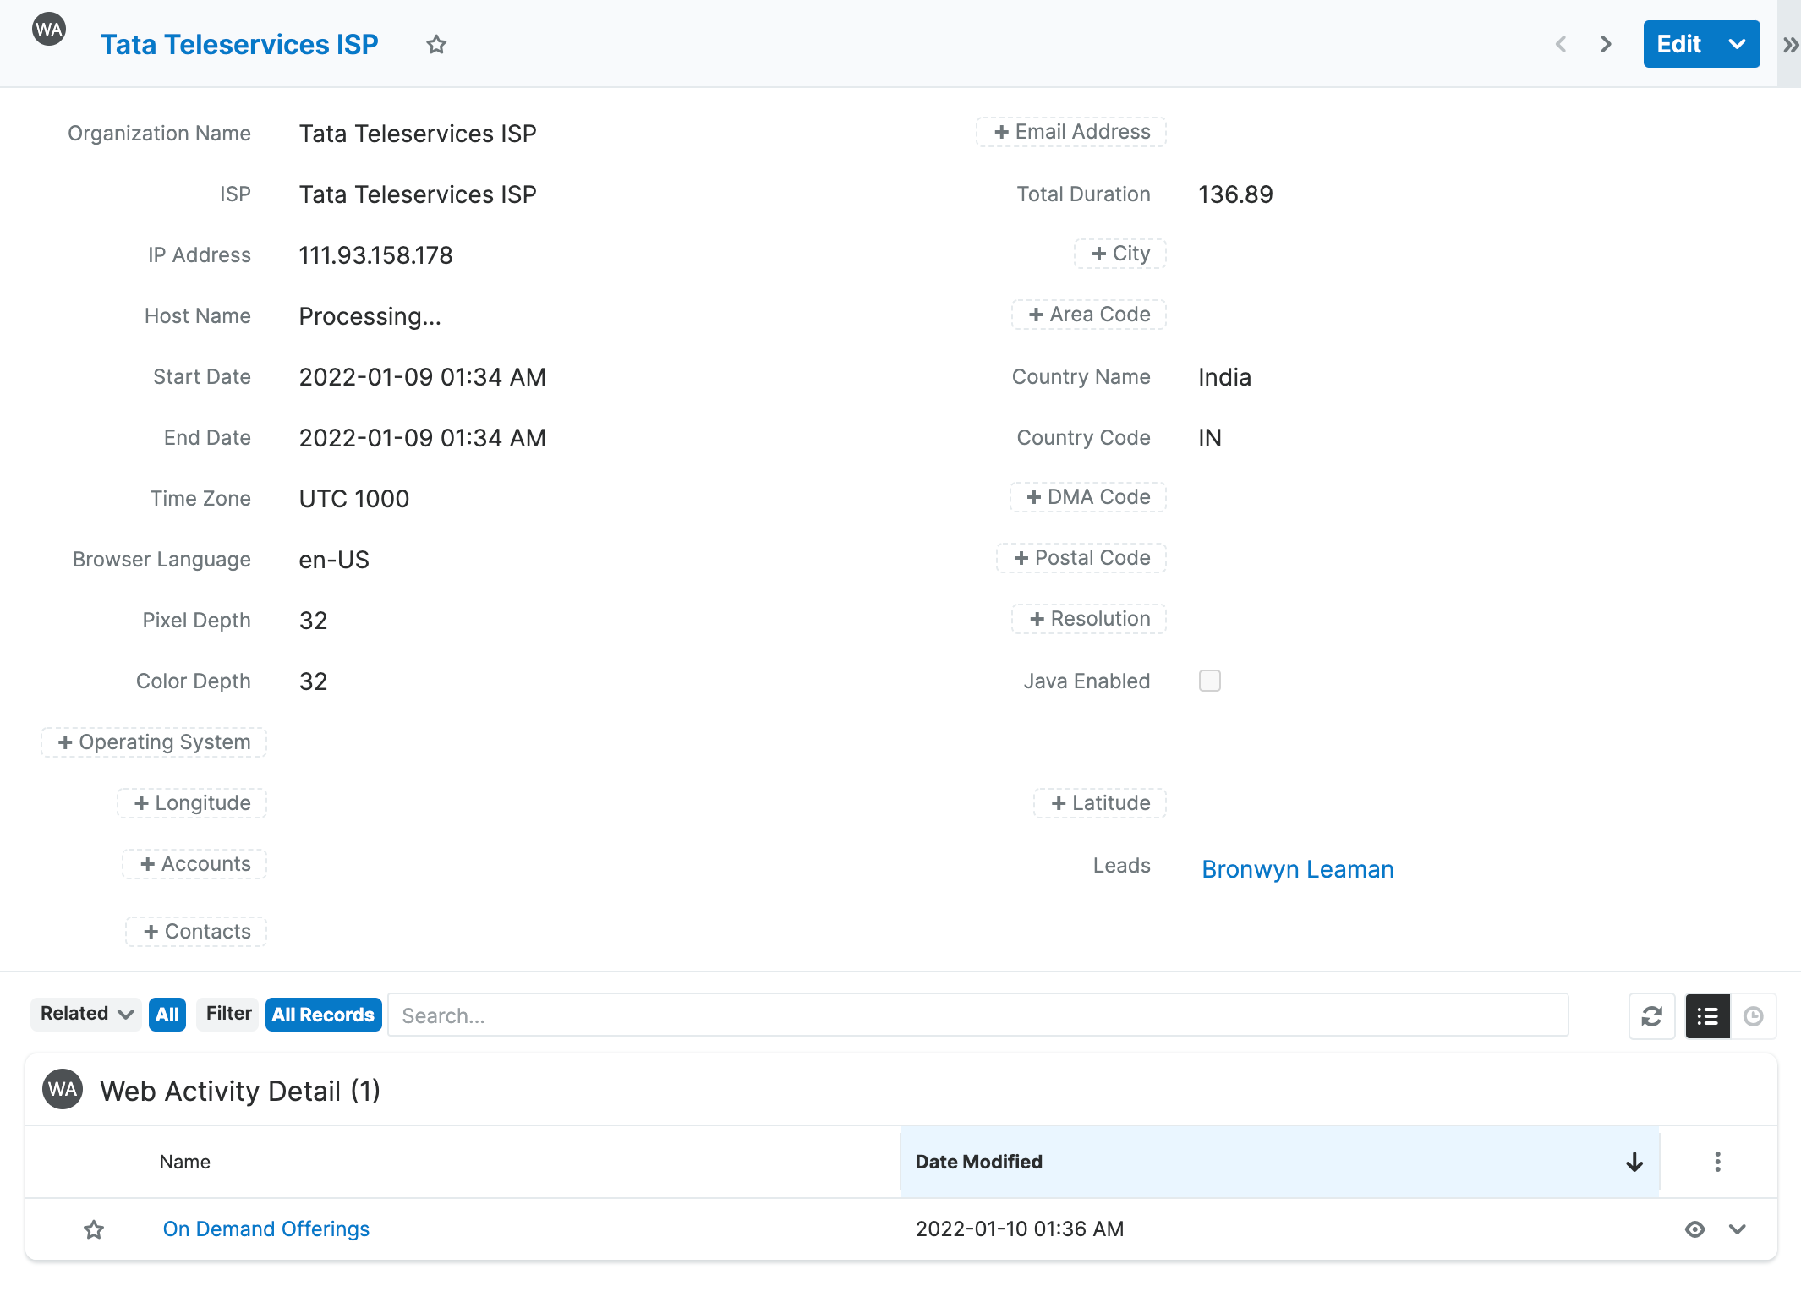Open Bronwyn Leaman lead link
The height and width of the screenshot is (1297, 1801).
tap(1297, 869)
